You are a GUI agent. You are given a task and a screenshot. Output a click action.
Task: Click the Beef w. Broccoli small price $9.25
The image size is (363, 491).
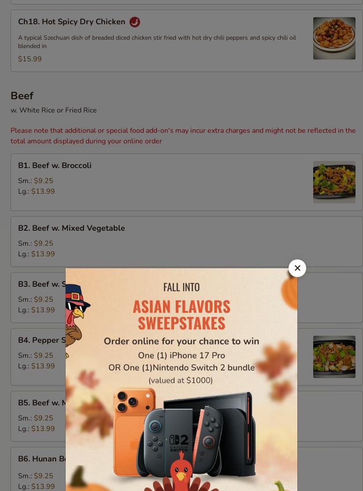[x=44, y=181]
